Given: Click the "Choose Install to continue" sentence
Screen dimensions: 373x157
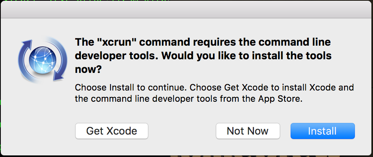Looking at the screenshot, I should pyautogui.click(x=130, y=88).
